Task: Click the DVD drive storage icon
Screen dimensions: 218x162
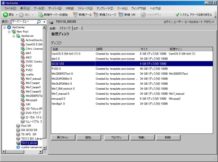Action: [x=23, y=113]
